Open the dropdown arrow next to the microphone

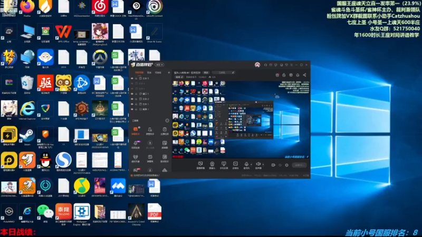(252, 164)
